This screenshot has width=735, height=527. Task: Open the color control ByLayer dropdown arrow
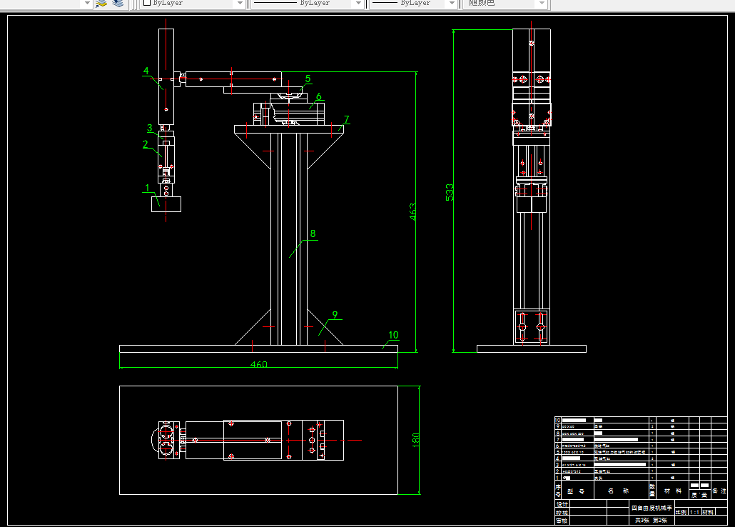240,4
